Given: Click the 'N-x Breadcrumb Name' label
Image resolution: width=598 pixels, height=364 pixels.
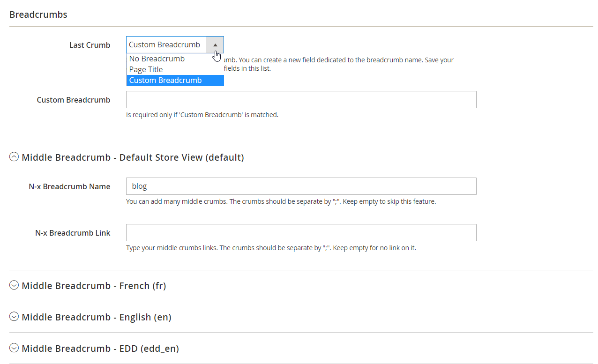Looking at the screenshot, I should [69, 186].
